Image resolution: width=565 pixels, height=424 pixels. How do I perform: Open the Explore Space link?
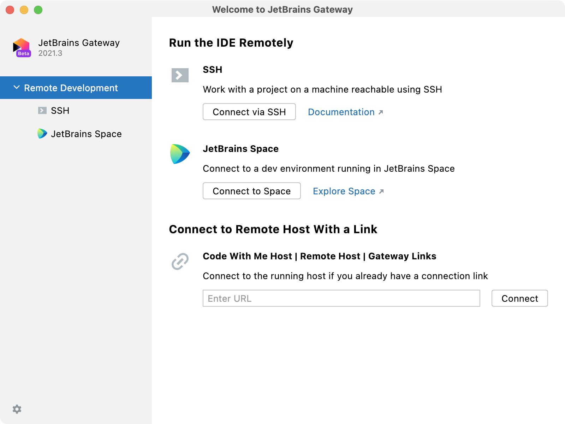pyautogui.click(x=344, y=191)
